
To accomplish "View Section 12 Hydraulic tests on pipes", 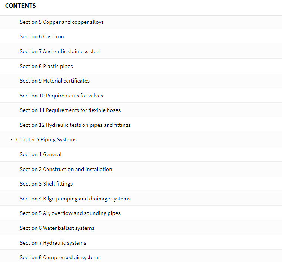I will click(75, 125).
